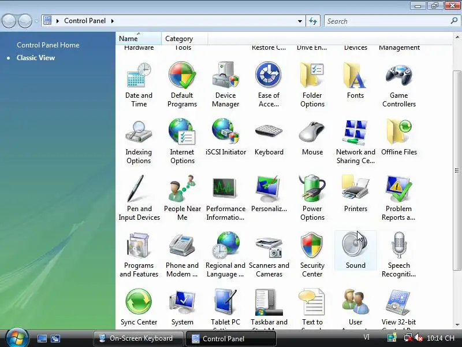462x347 pixels.
Task: Expand the address bar history dropdown
Action: pyautogui.click(x=300, y=21)
